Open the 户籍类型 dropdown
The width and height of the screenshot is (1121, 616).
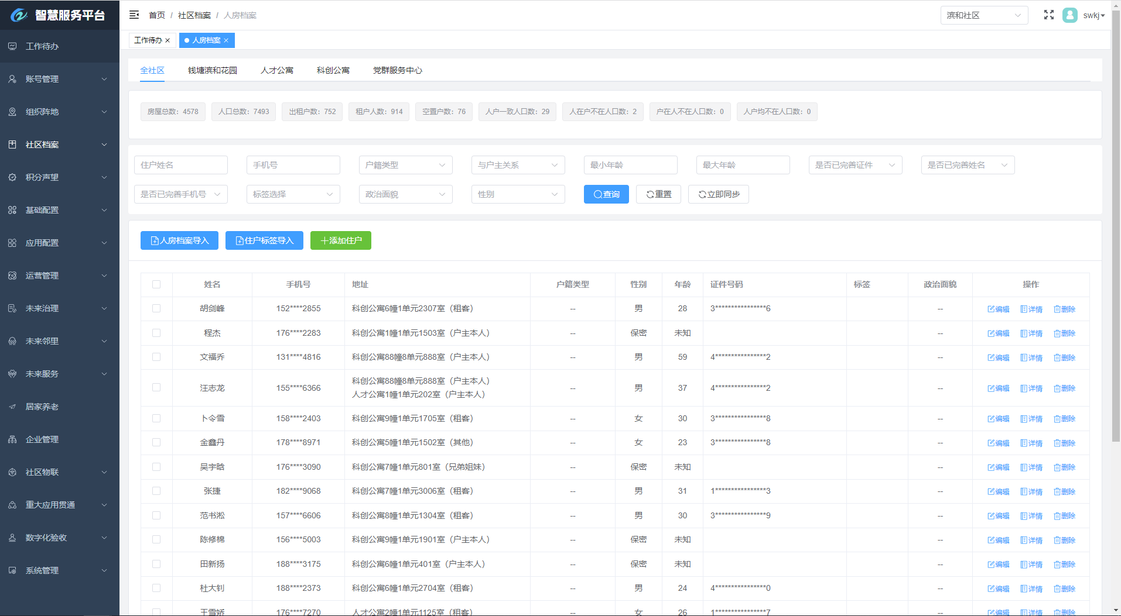[x=406, y=165]
